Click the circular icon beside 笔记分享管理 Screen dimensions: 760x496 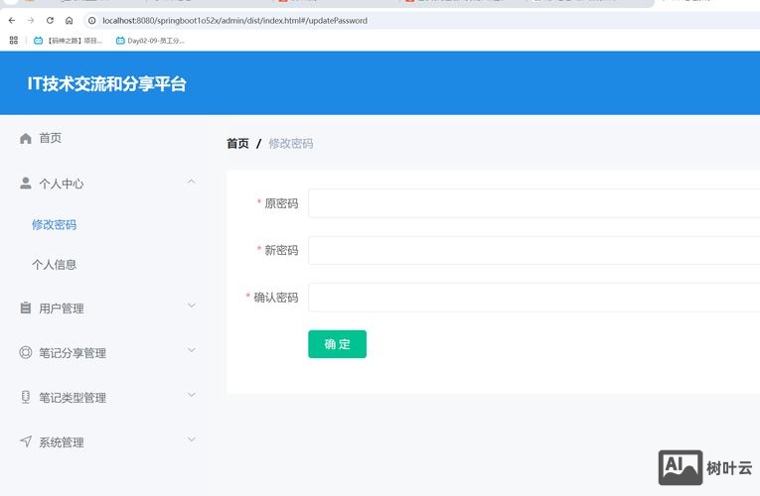tap(25, 352)
